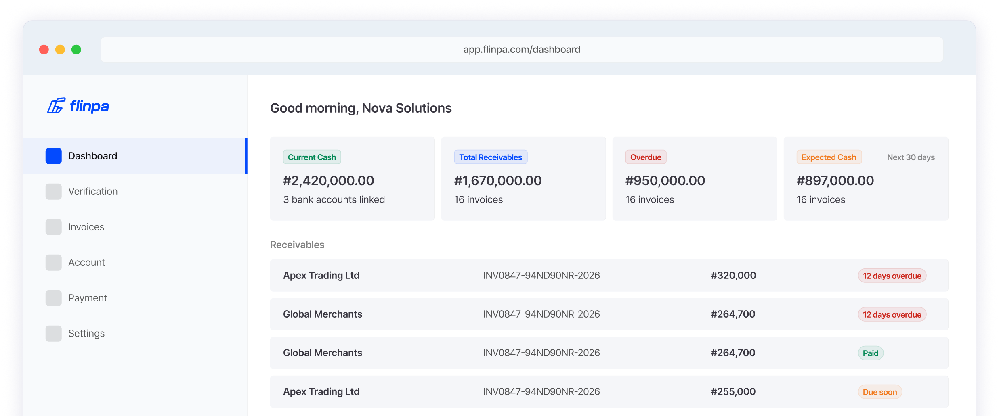Click the Invoices sidebar icon

click(x=53, y=227)
